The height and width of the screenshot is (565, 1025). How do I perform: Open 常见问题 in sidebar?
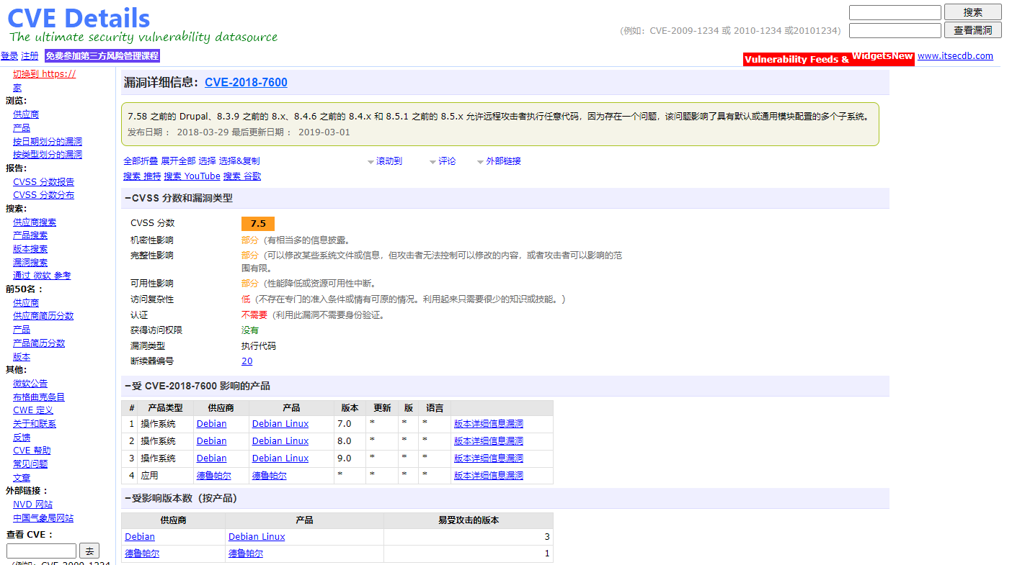pyautogui.click(x=30, y=464)
